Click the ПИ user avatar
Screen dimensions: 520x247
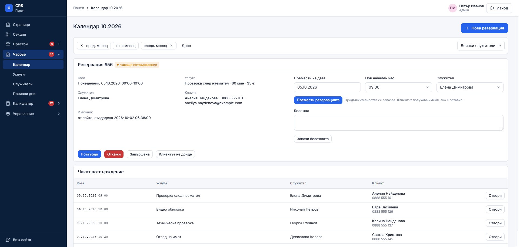point(453,8)
